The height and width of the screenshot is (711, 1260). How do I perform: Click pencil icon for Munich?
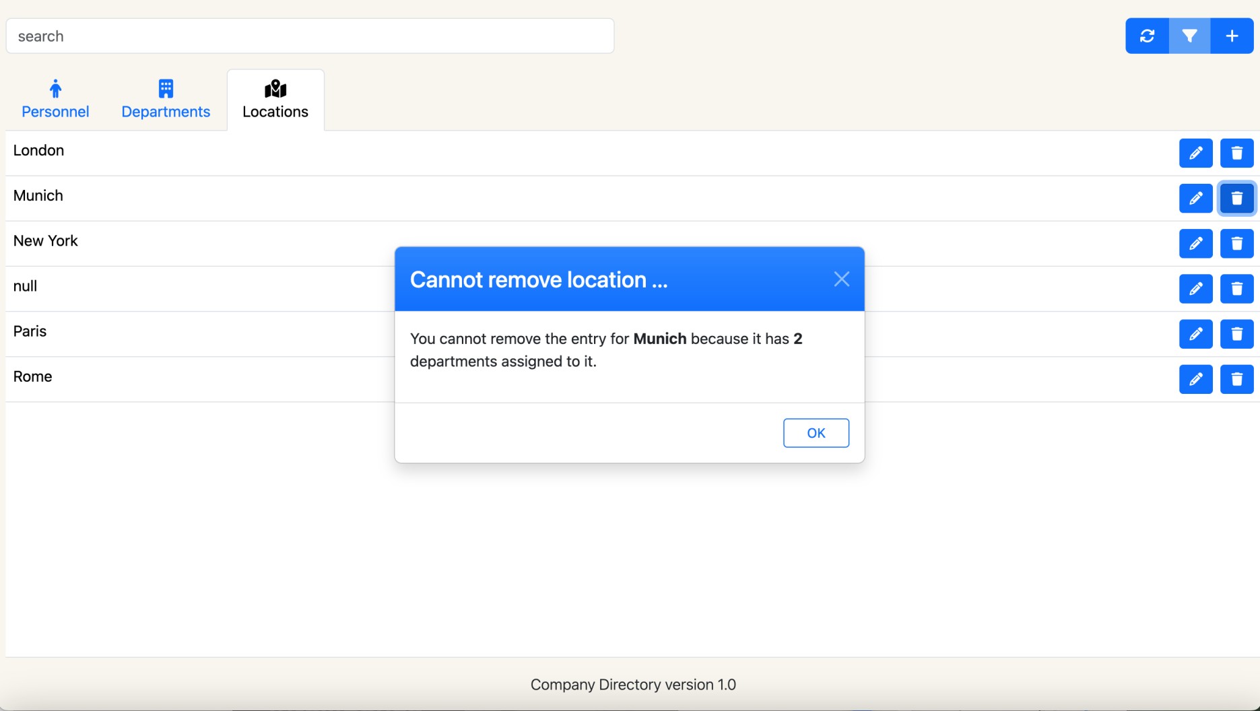(x=1195, y=199)
